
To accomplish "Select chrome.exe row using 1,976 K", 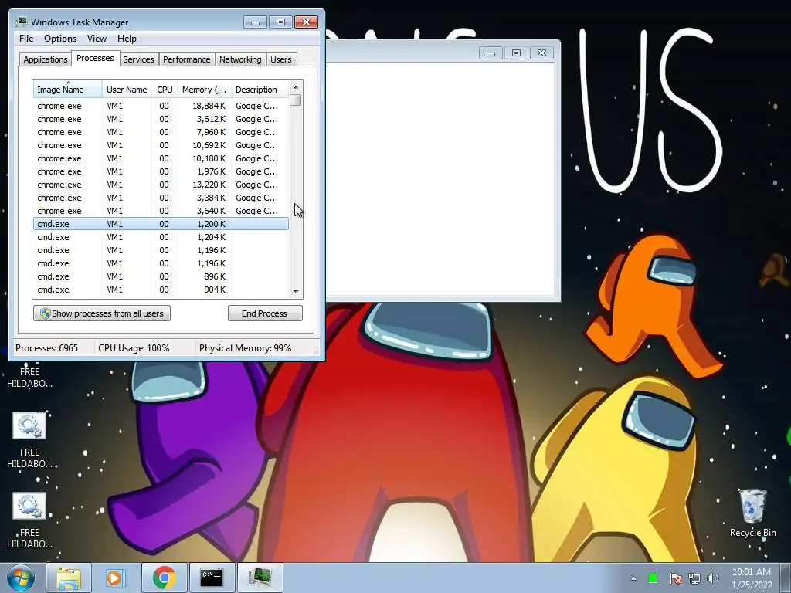I will pos(161,171).
